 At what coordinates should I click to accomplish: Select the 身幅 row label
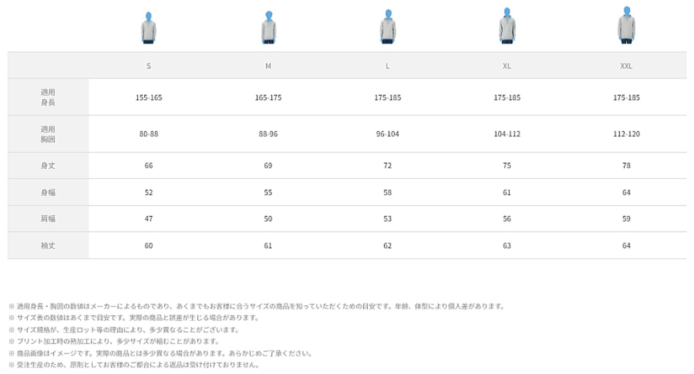[48, 192]
